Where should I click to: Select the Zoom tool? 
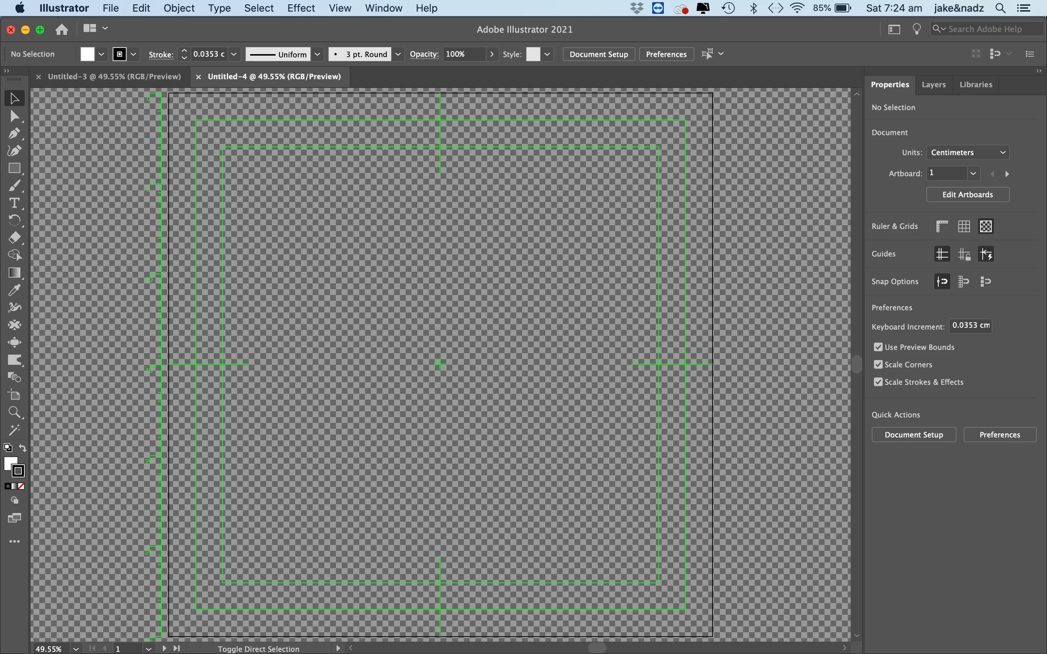(14, 412)
